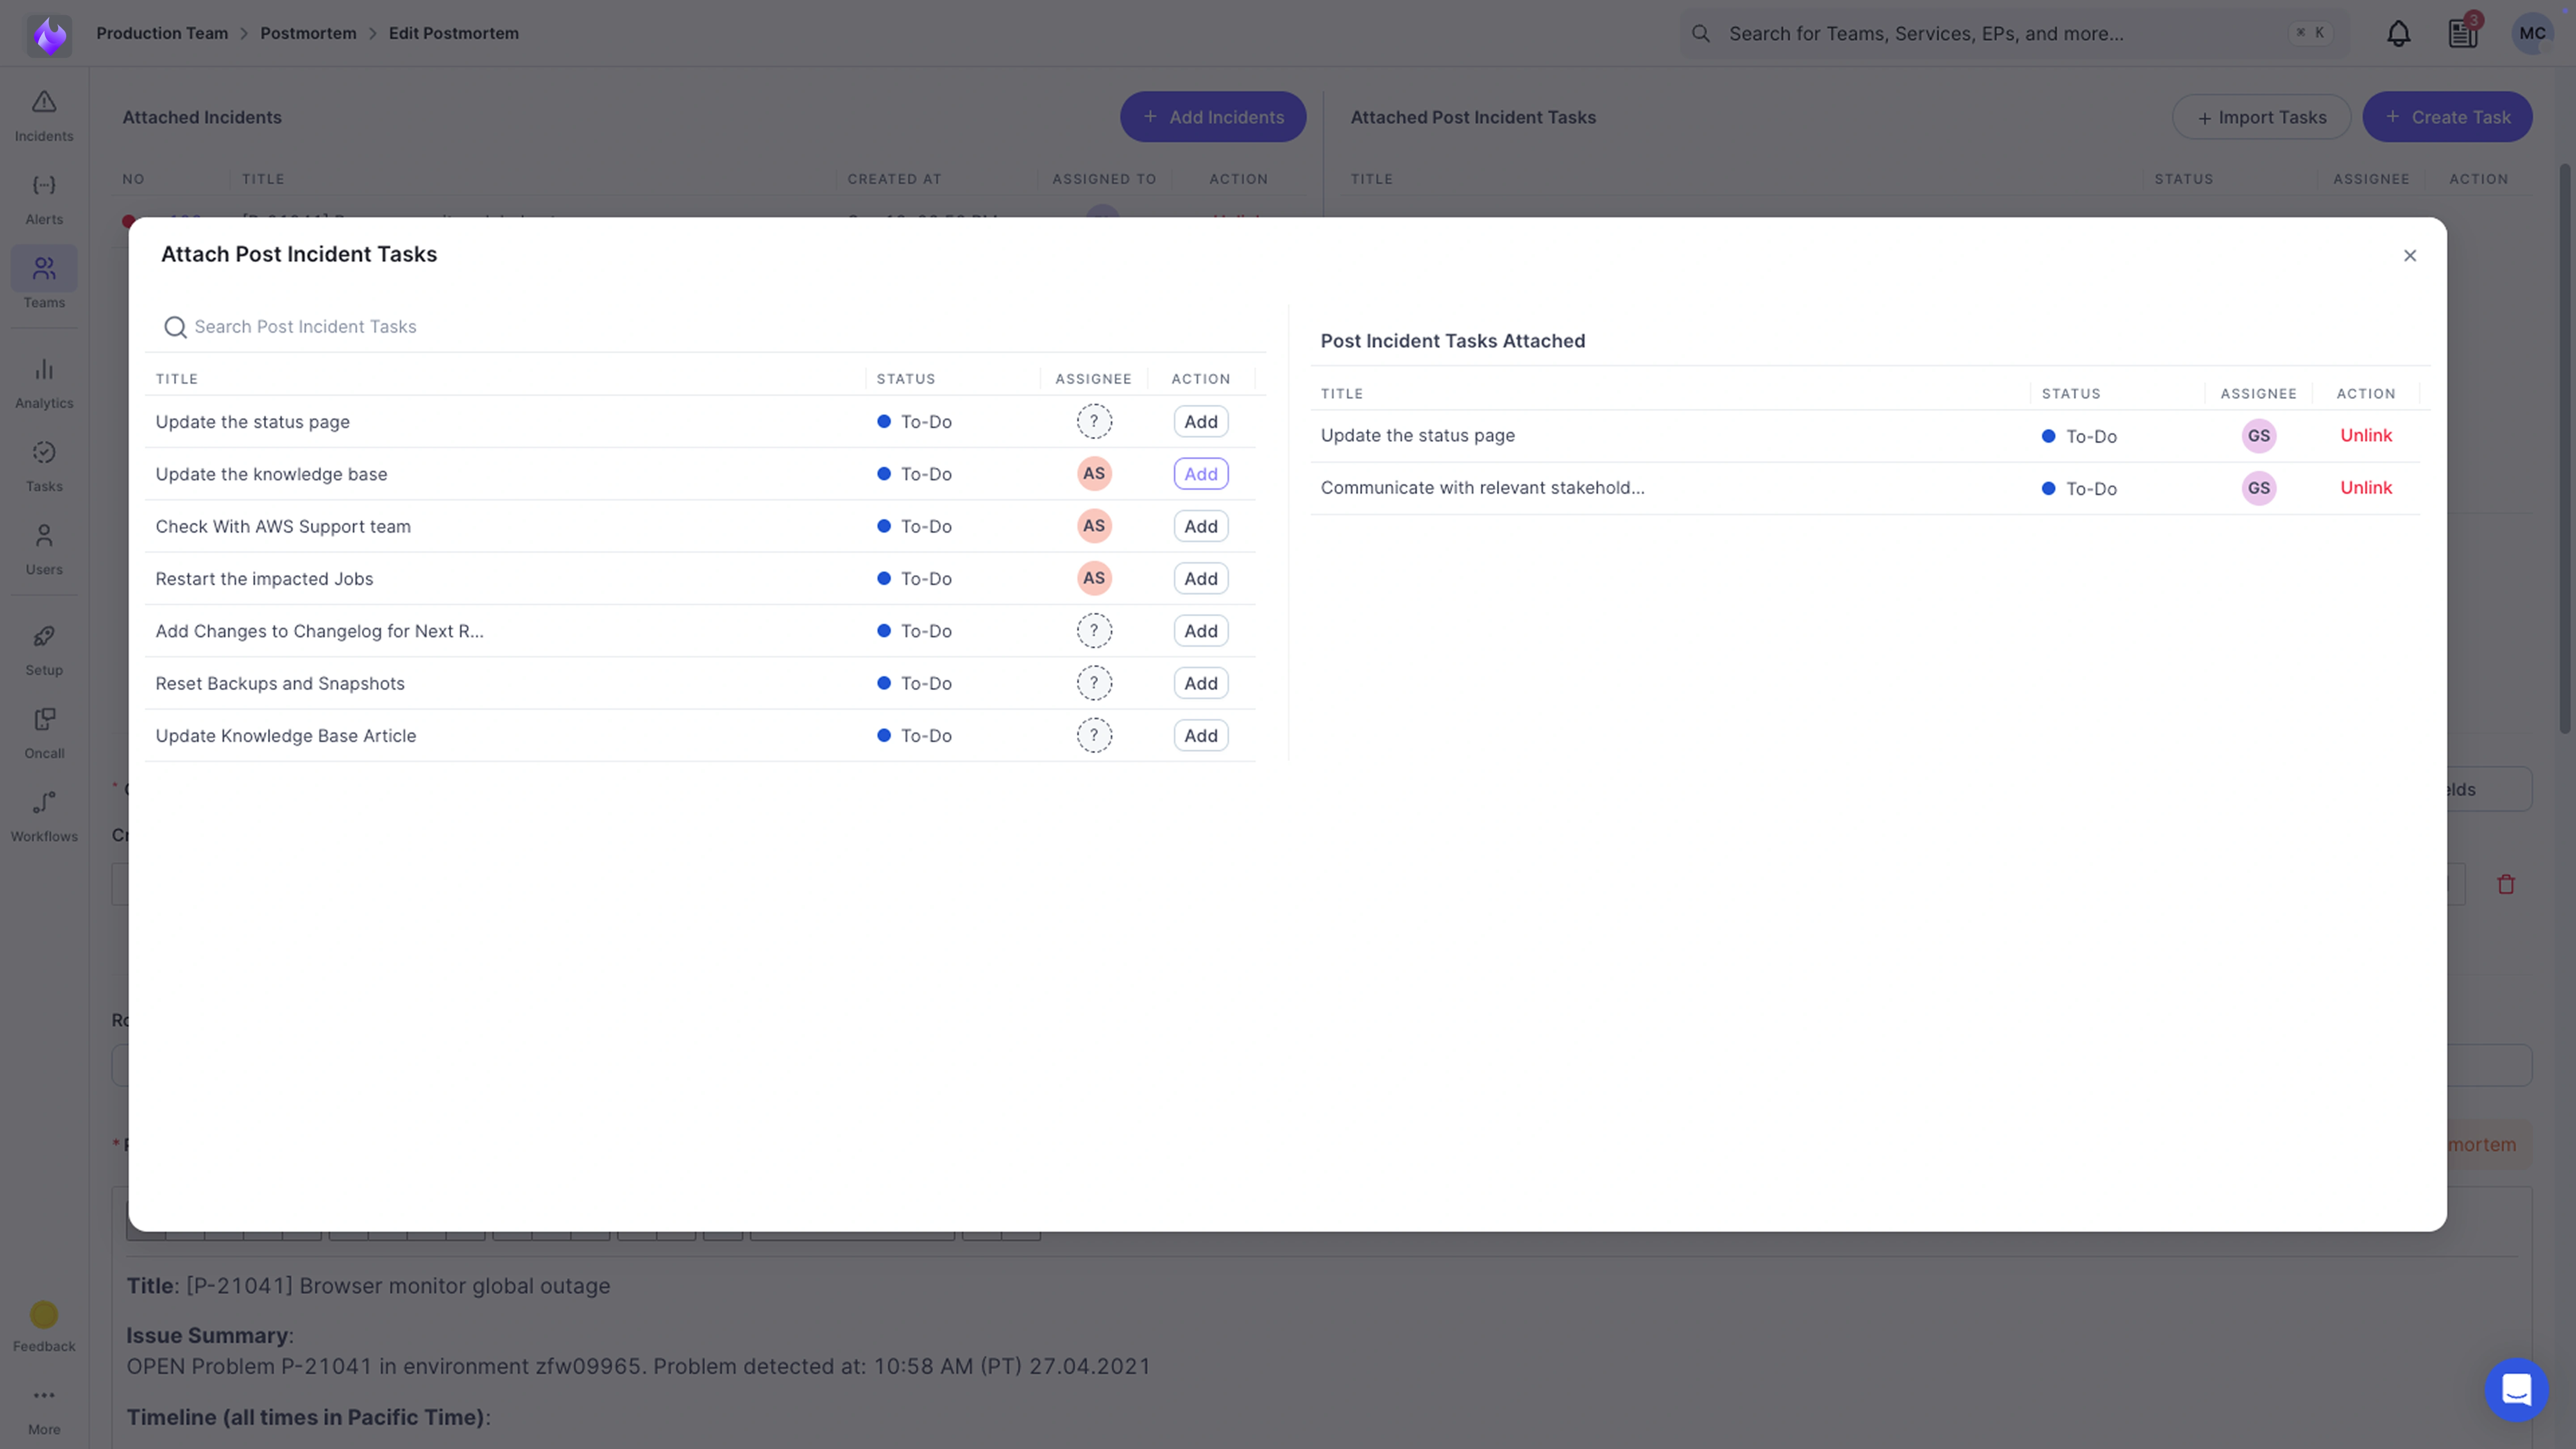Add the Update the knowledge base task
2576x1449 pixels.
point(1200,474)
